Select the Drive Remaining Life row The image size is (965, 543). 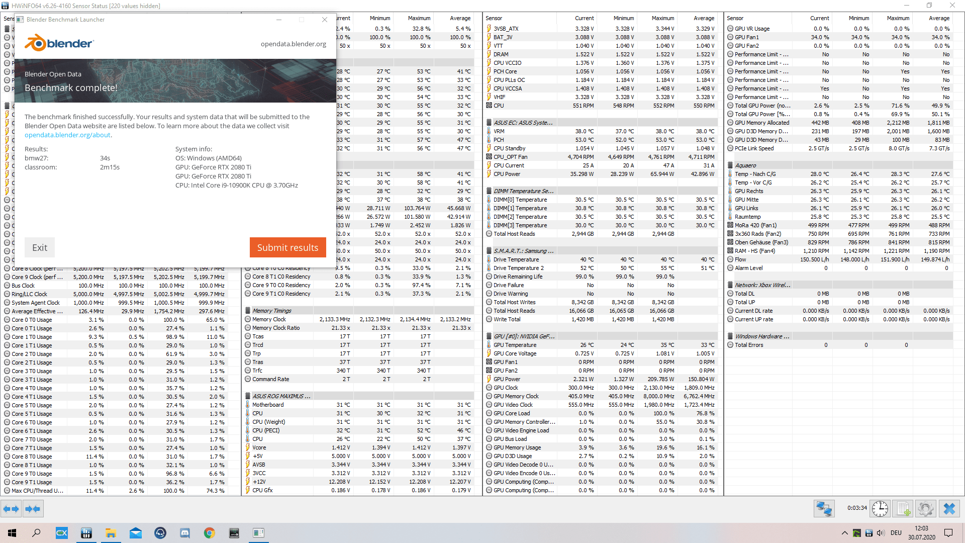click(x=601, y=277)
